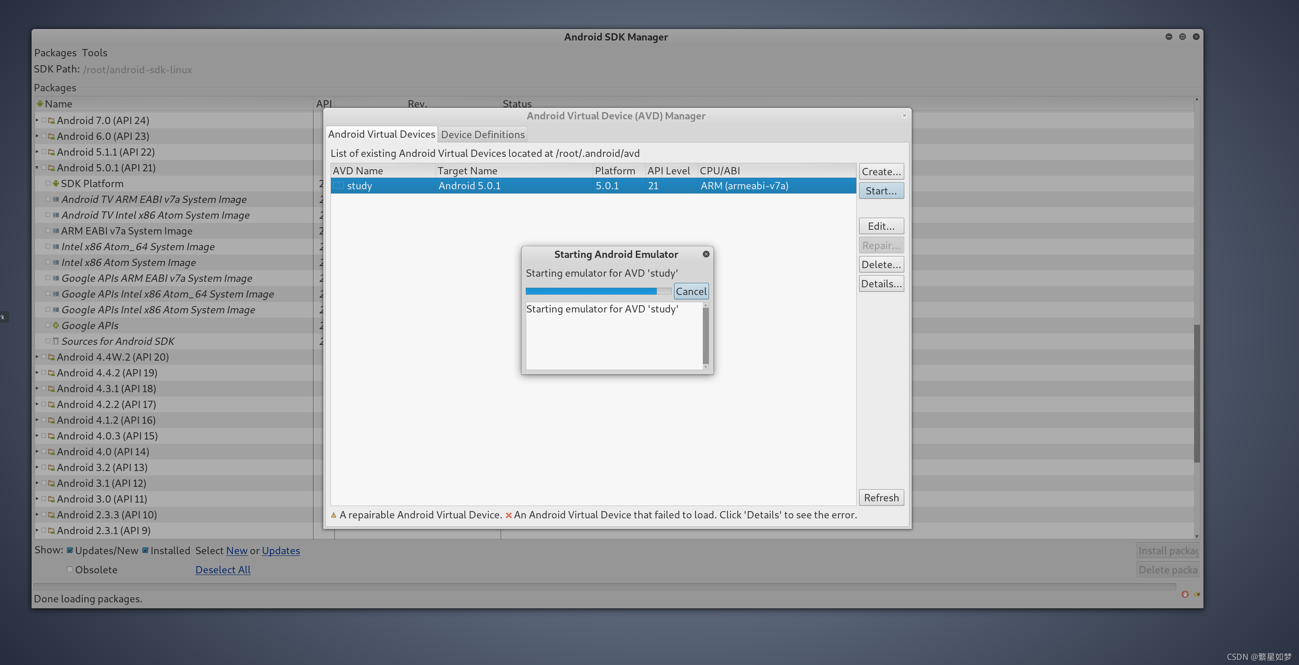Image resolution: width=1299 pixels, height=665 pixels.
Task: Collapse the Android 5.0.1 (API 21) node
Action: pyautogui.click(x=37, y=168)
